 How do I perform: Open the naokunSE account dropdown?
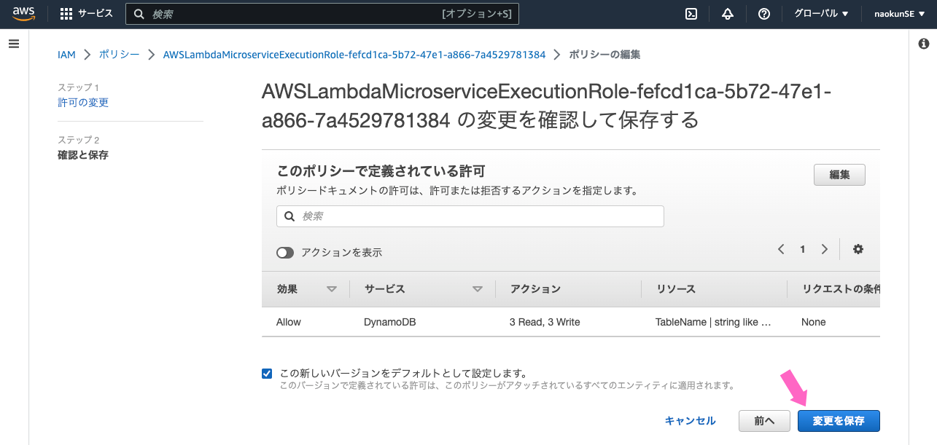point(900,14)
